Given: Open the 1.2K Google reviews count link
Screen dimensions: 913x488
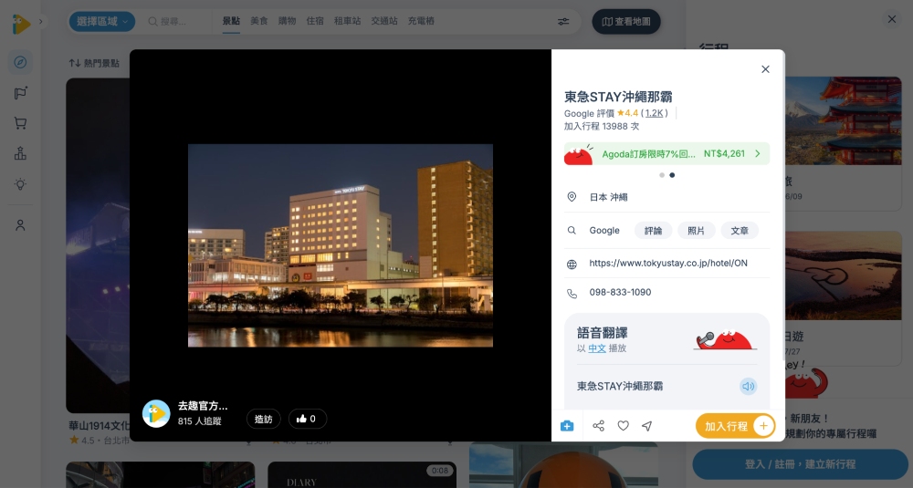Looking at the screenshot, I should pyautogui.click(x=654, y=113).
